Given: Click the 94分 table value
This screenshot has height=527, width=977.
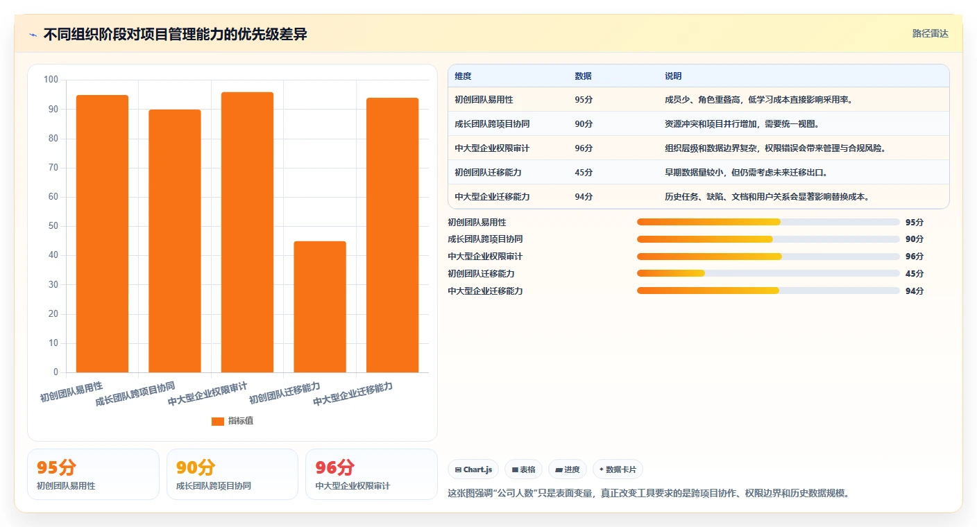Looking at the screenshot, I should pos(584,197).
